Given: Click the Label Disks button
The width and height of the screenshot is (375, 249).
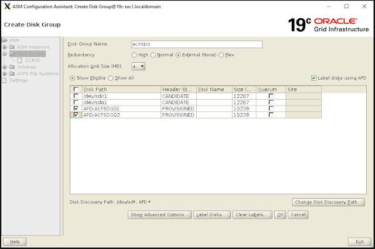Looking at the screenshot, I should coord(212,214).
